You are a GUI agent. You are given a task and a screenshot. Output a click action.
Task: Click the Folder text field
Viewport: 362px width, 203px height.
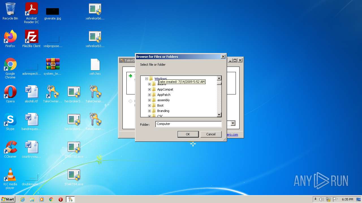pos(189,124)
